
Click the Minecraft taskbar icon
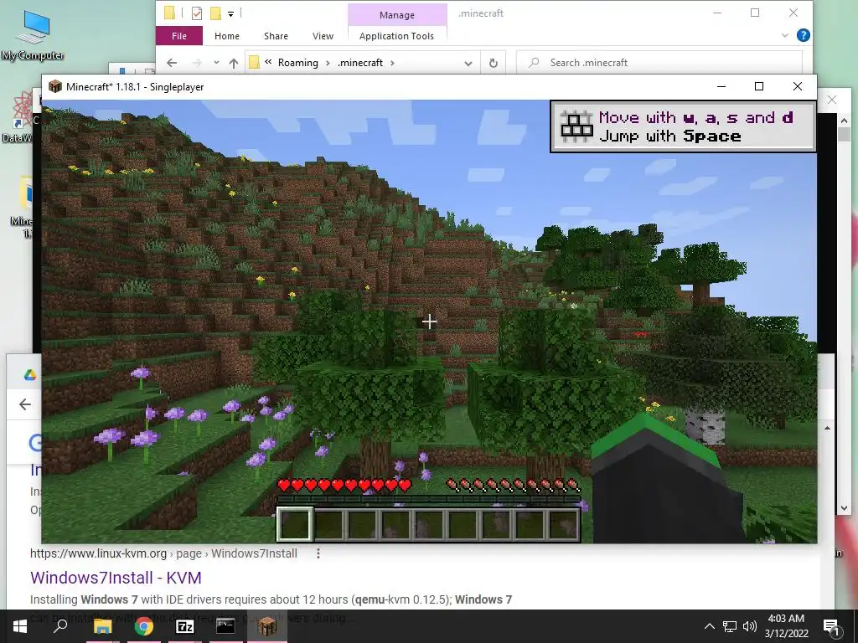pyautogui.click(x=266, y=626)
